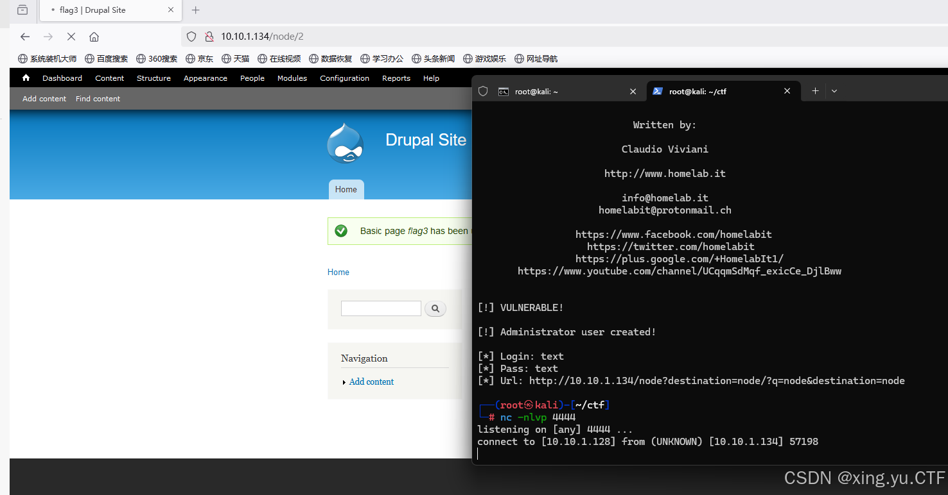Click the Add content shortcut in gray bar
948x495 pixels.
click(44, 99)
